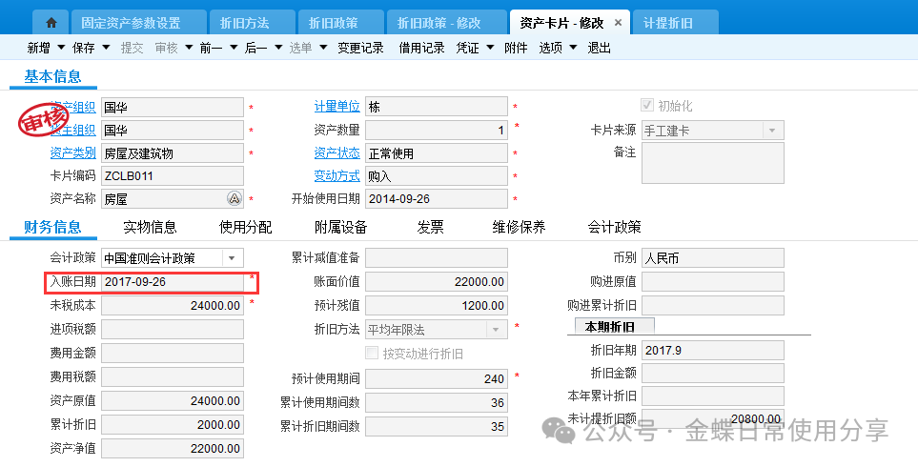Image resolution: width=918 pixels, height=467 pixels.
Task: Close the 资产卡片 - 修改 tab
Action: [618, 23]
